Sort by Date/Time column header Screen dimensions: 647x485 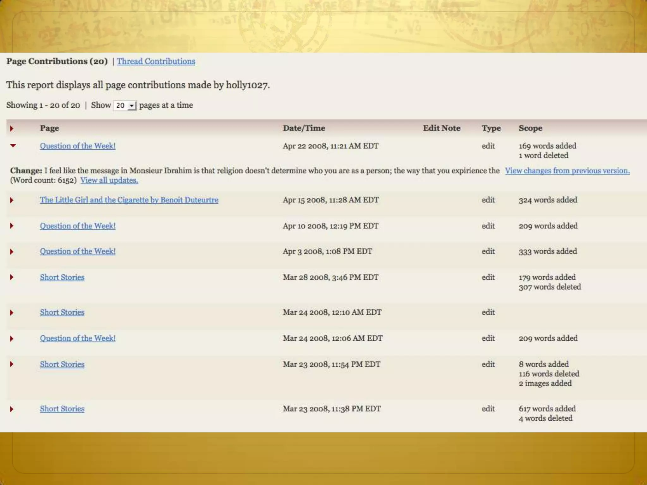[x=304, y=128]
